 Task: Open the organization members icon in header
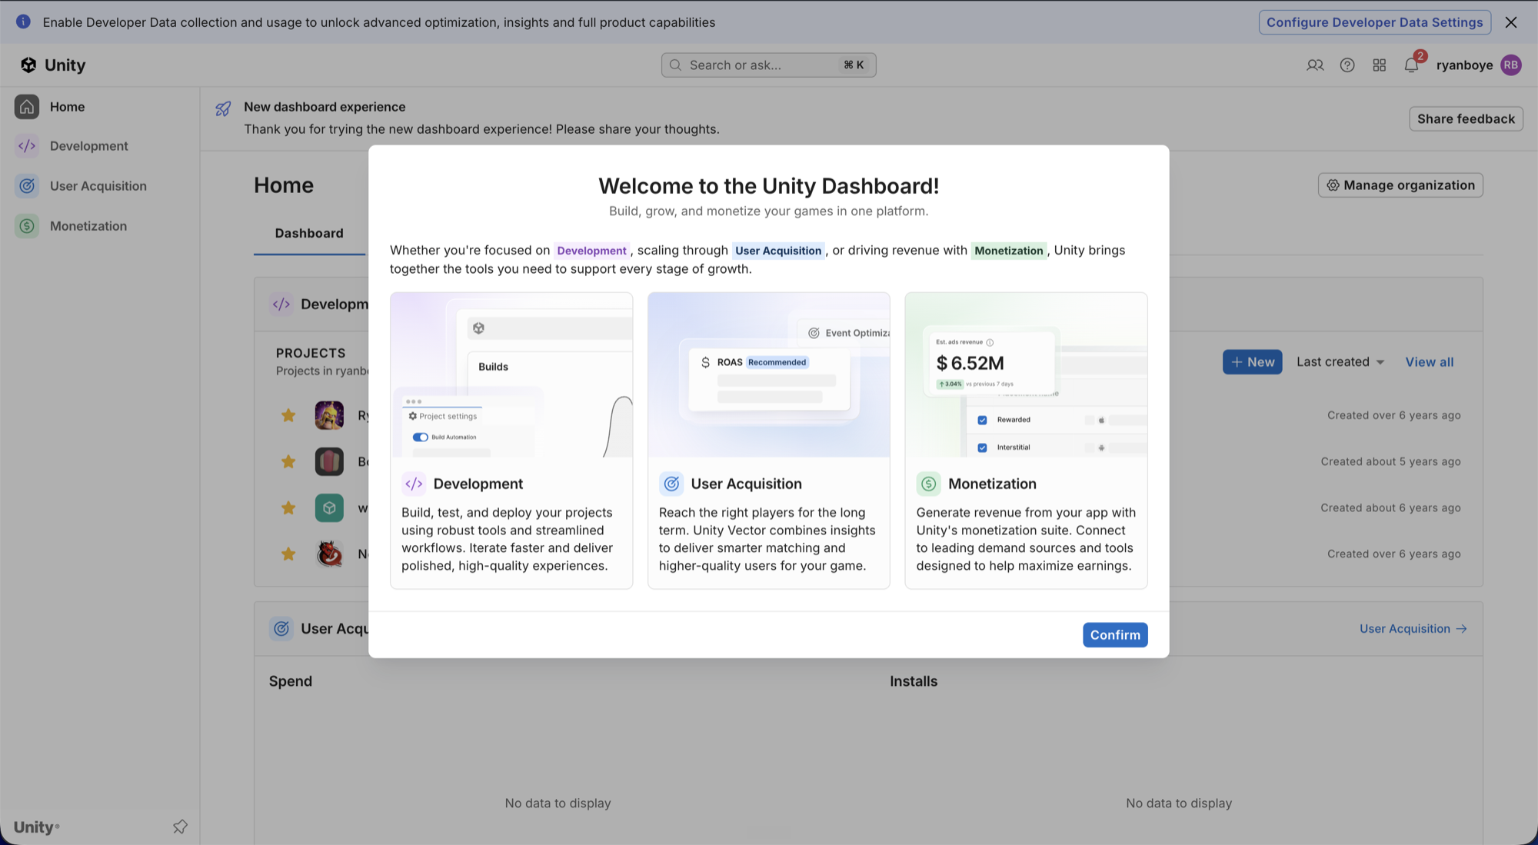pos(1315,65)
